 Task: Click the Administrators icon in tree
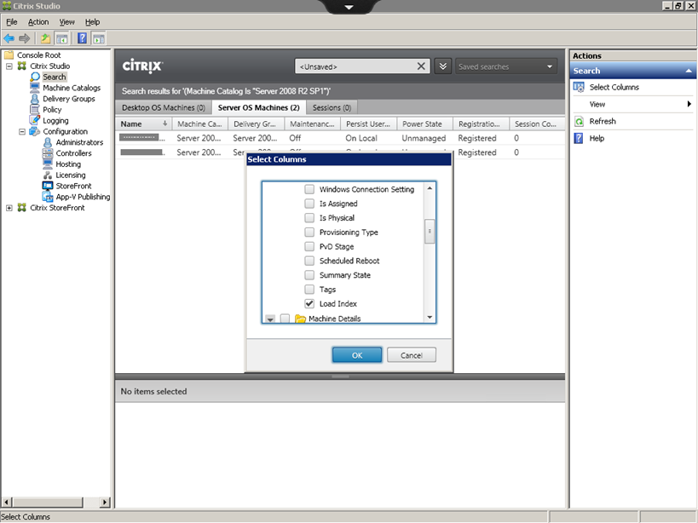click(x=48, y=142)
